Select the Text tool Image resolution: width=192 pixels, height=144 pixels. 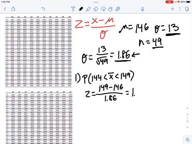(73, 9)
